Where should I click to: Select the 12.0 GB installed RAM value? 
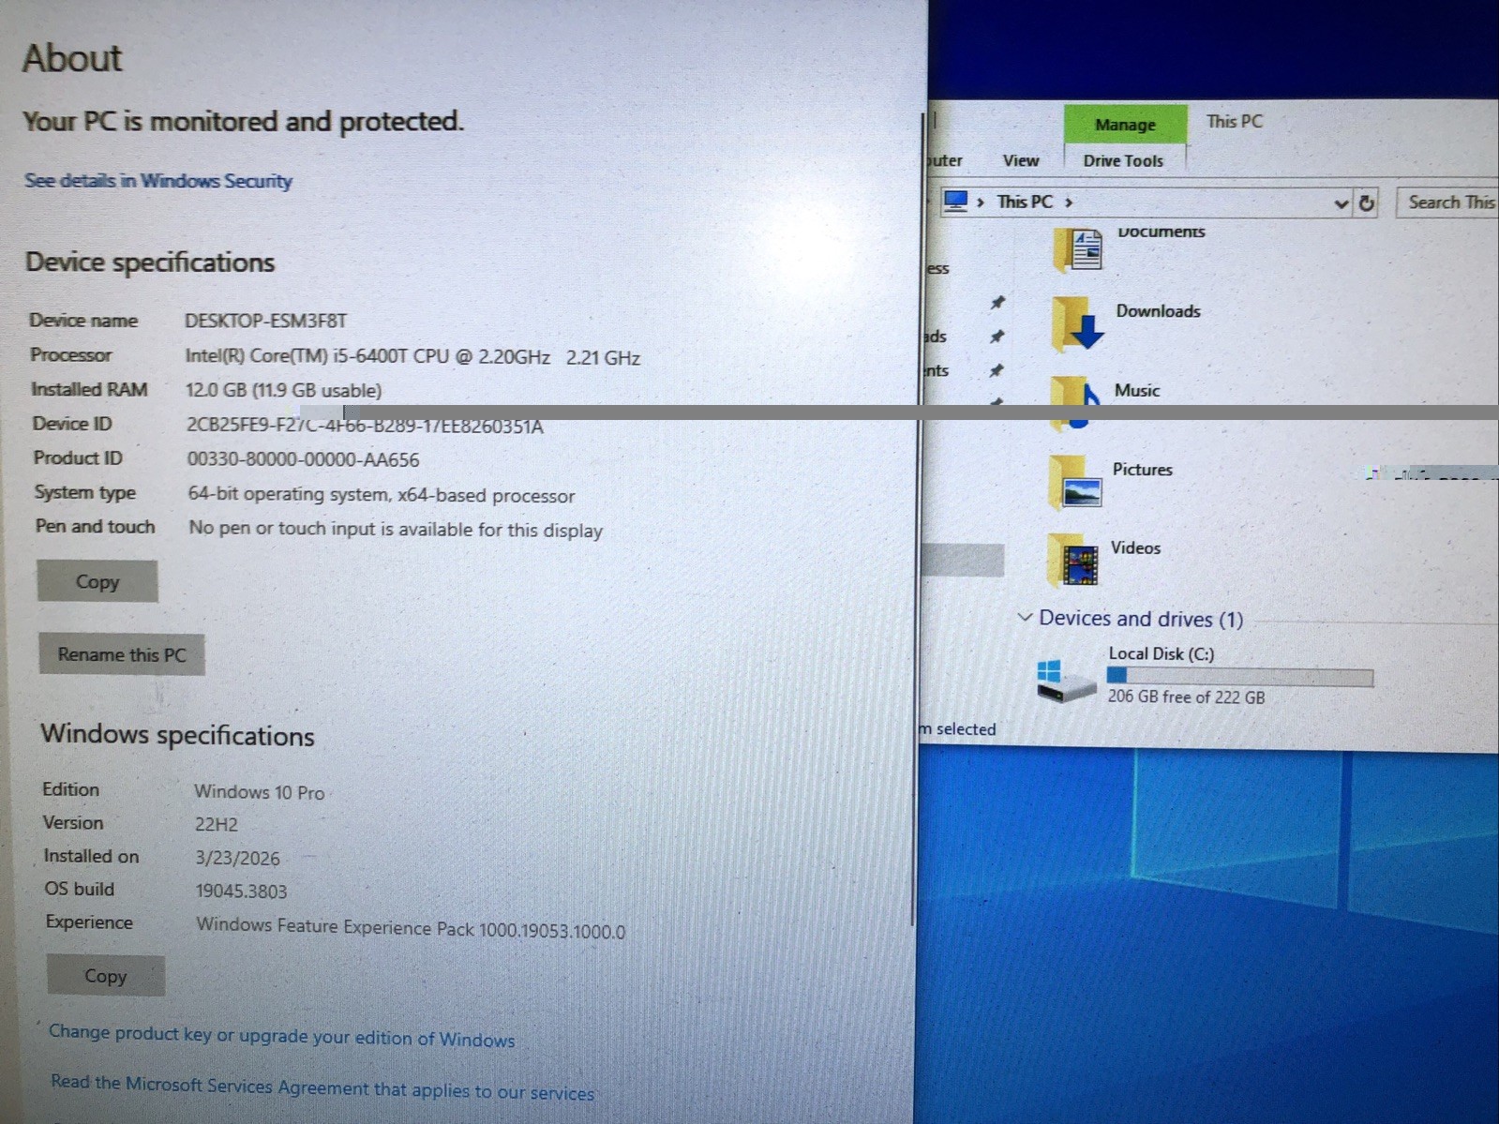point(283,390)
